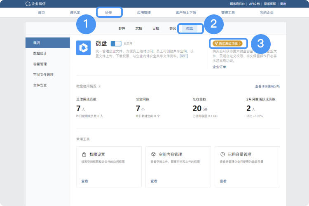Switch to the 文档 sub-tab

click(139, 28)
